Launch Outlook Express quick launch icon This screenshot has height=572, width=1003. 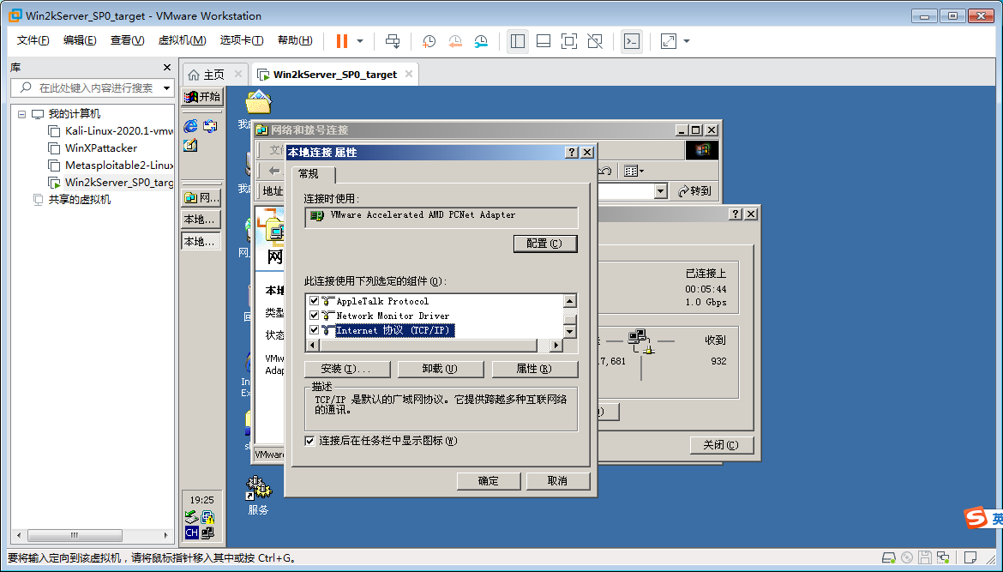click(x=210, y=126)
